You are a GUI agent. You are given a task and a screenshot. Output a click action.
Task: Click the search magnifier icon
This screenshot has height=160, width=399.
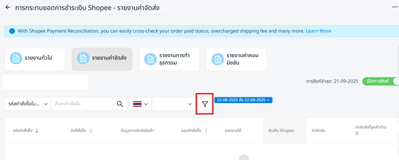tap(120, 104)
